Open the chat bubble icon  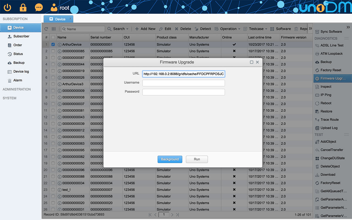[x=39, y=7]
